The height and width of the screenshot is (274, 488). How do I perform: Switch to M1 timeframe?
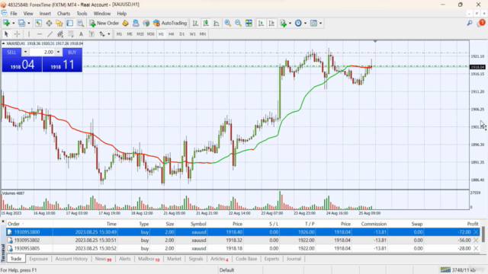pyautogui.click(x=119, y=34)
